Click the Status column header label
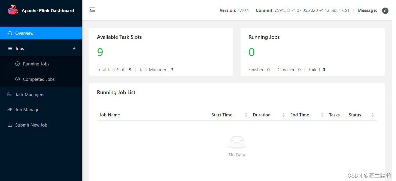 (x=355, y=115)
